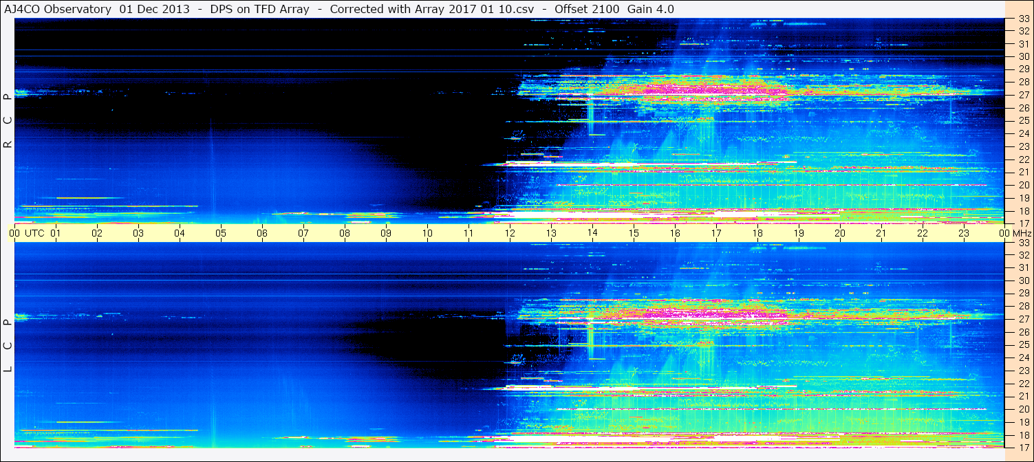Click 18 MHz label in LCP frequency scale
Screen dimensions: 1034x462
1023,434
